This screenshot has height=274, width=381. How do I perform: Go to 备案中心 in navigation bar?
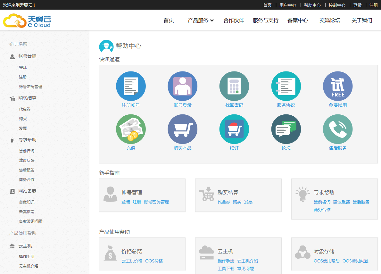point(298,21)
